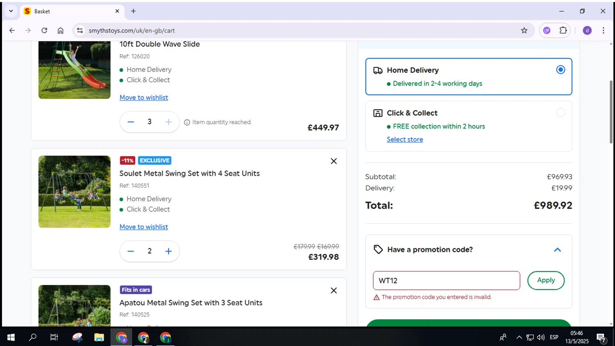615x346 pixels.
Task: Click the £969.93 subtotal value
Action: point(559,176)
